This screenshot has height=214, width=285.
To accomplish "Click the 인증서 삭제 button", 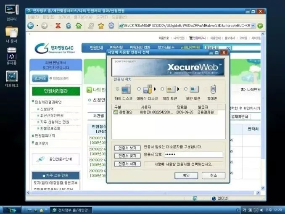I will click(127, 164).
